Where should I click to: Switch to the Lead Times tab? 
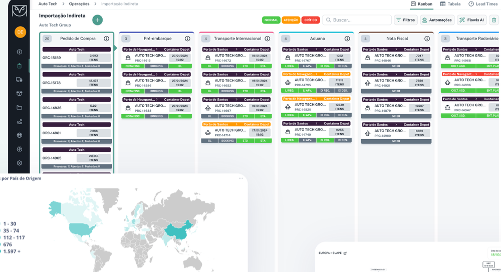[483, 4]
